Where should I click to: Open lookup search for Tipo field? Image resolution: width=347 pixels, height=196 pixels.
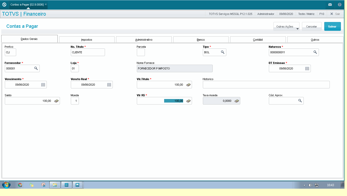pyautogui.click(x=223, y=52)
